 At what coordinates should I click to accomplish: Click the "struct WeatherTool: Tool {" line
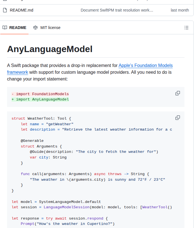41,119
